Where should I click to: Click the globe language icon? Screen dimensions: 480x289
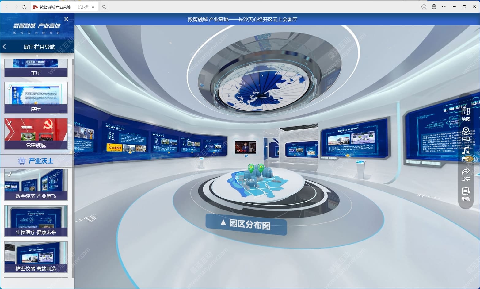tap(434, 7)
